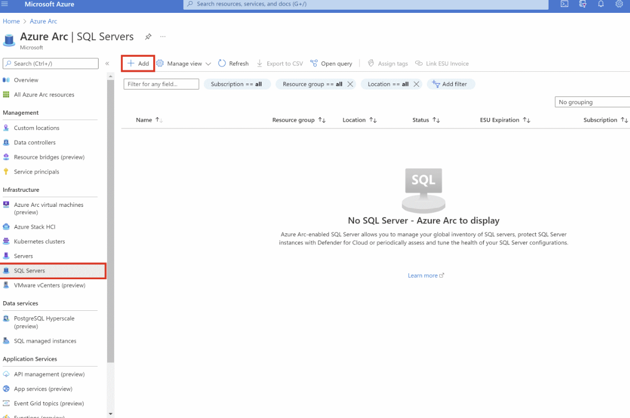Screen dimensions: 630x418
Task: Collapse the left sidebar menu
Action: tap(107, 63)
